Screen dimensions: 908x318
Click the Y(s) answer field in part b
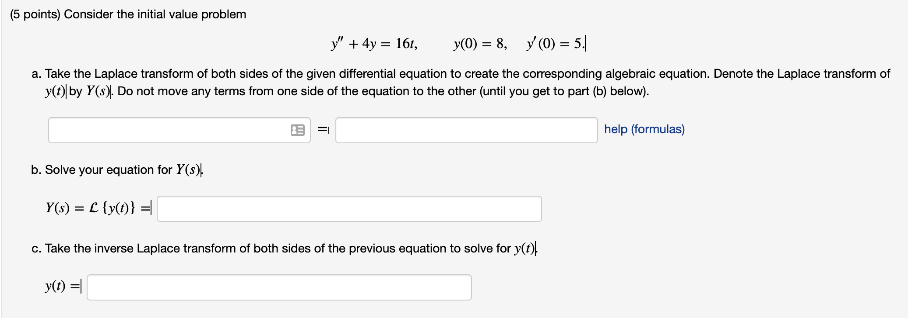click(349, 209)
